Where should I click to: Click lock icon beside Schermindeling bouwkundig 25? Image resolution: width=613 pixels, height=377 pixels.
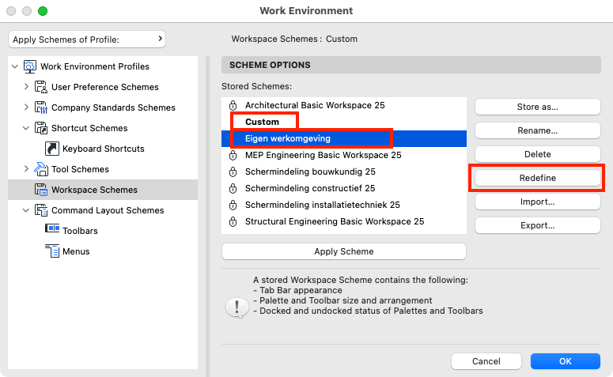[x=233, y=172]
